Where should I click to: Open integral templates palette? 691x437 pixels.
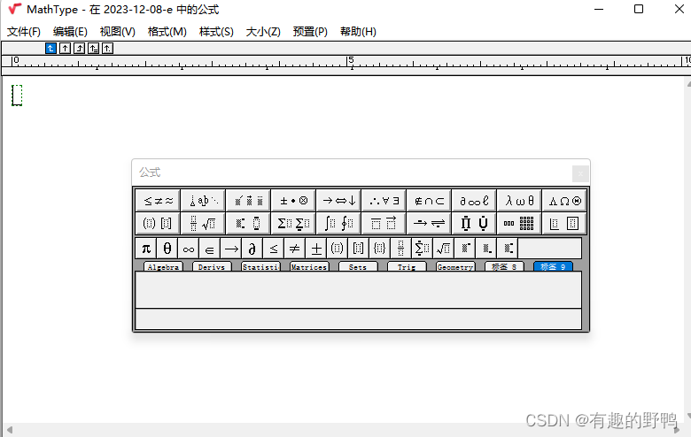[x=338, y=223]
